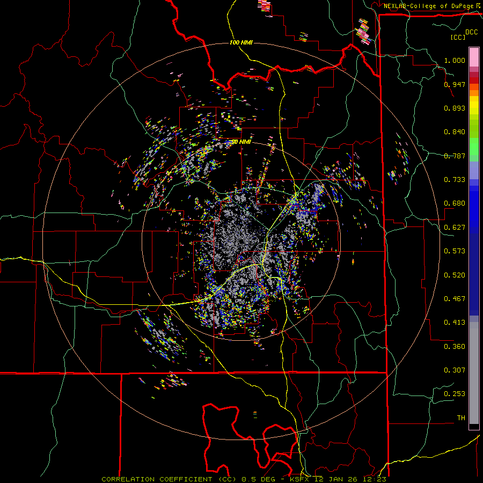The image size is (483, 483).
Task: Click the NEXLAB-College of DuPage credit text
Action: pos(428,6)
